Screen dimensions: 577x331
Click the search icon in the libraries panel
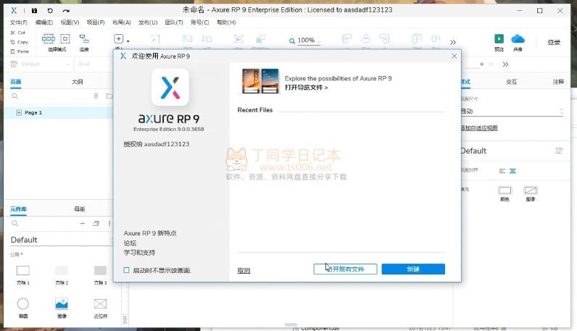point(14,223)
